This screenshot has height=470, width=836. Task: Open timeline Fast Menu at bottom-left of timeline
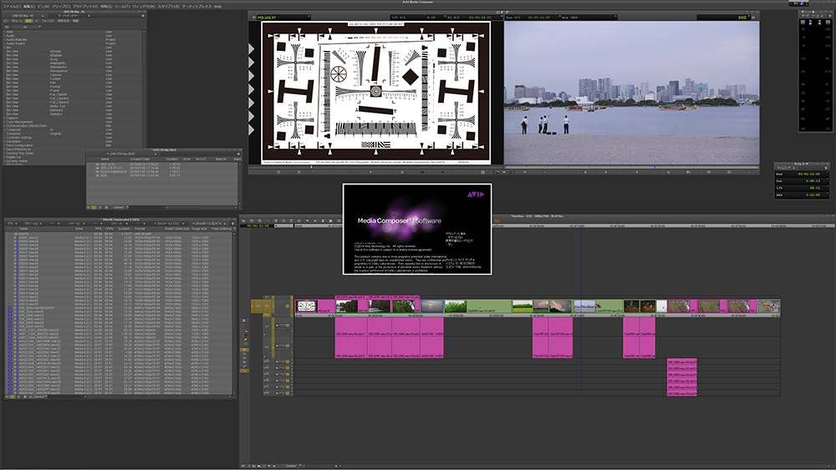pyautogui.click(x=243, y=466)
